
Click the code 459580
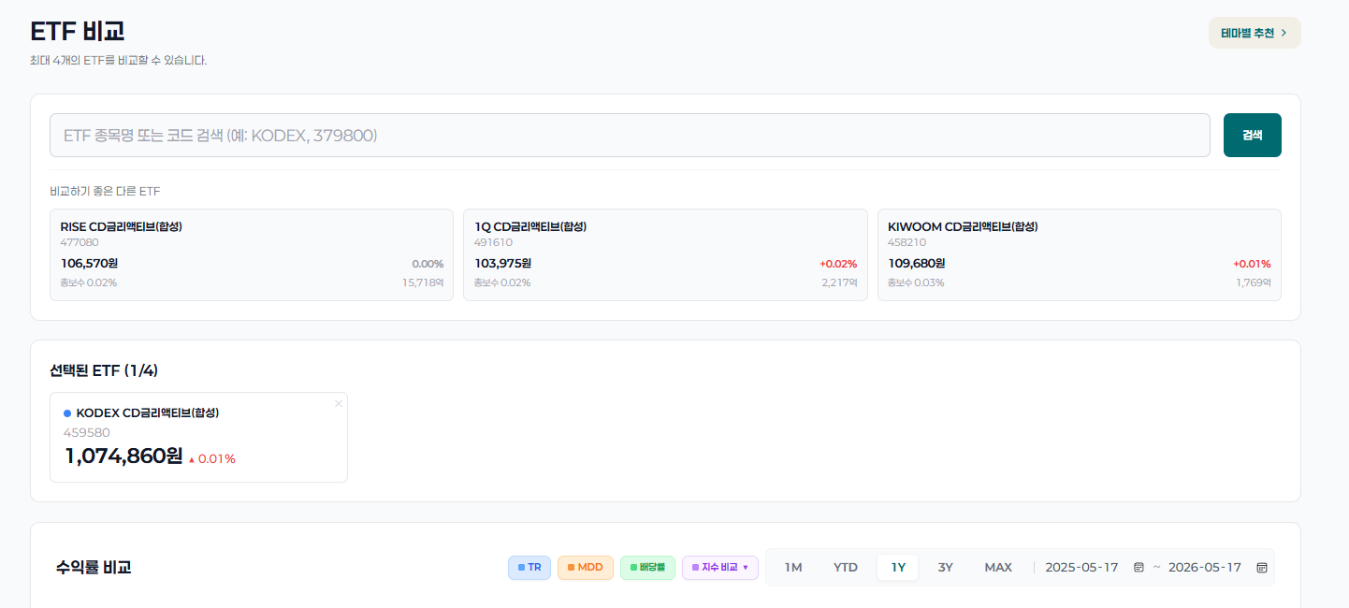click(87, 433)
